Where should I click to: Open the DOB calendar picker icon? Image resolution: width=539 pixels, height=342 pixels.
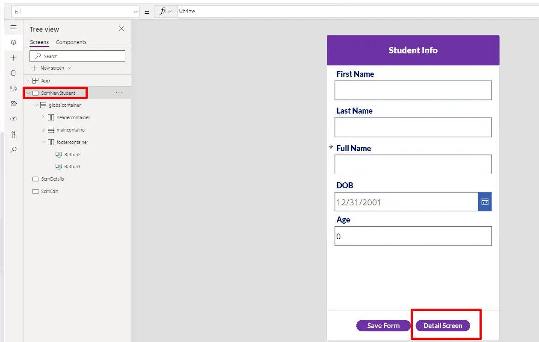485,202
